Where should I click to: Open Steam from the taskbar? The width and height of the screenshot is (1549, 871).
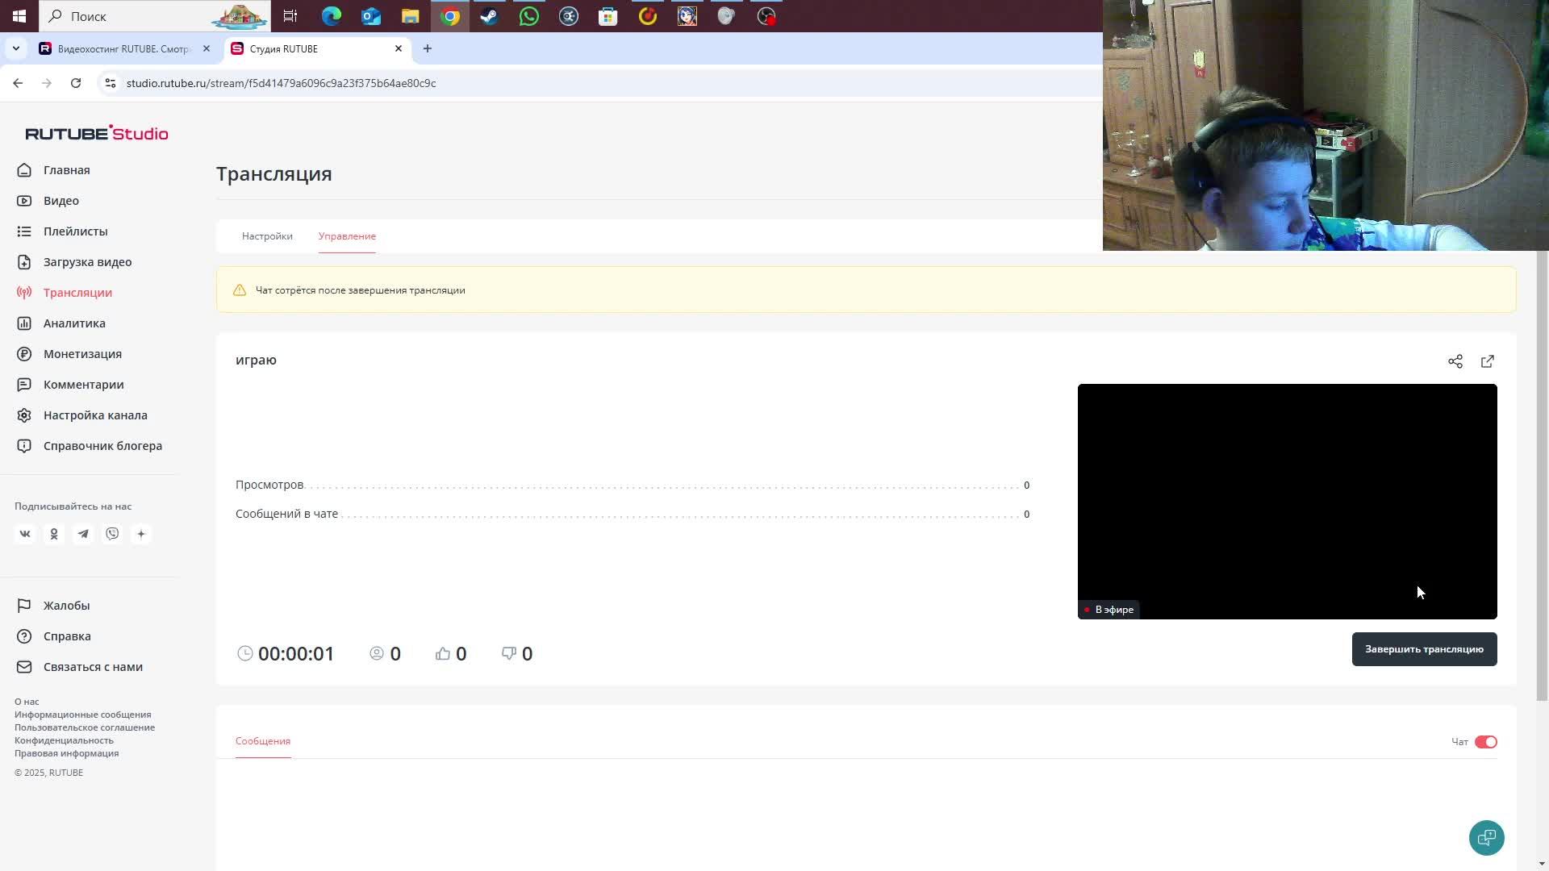pyautogui.click(x=490, y=16)
